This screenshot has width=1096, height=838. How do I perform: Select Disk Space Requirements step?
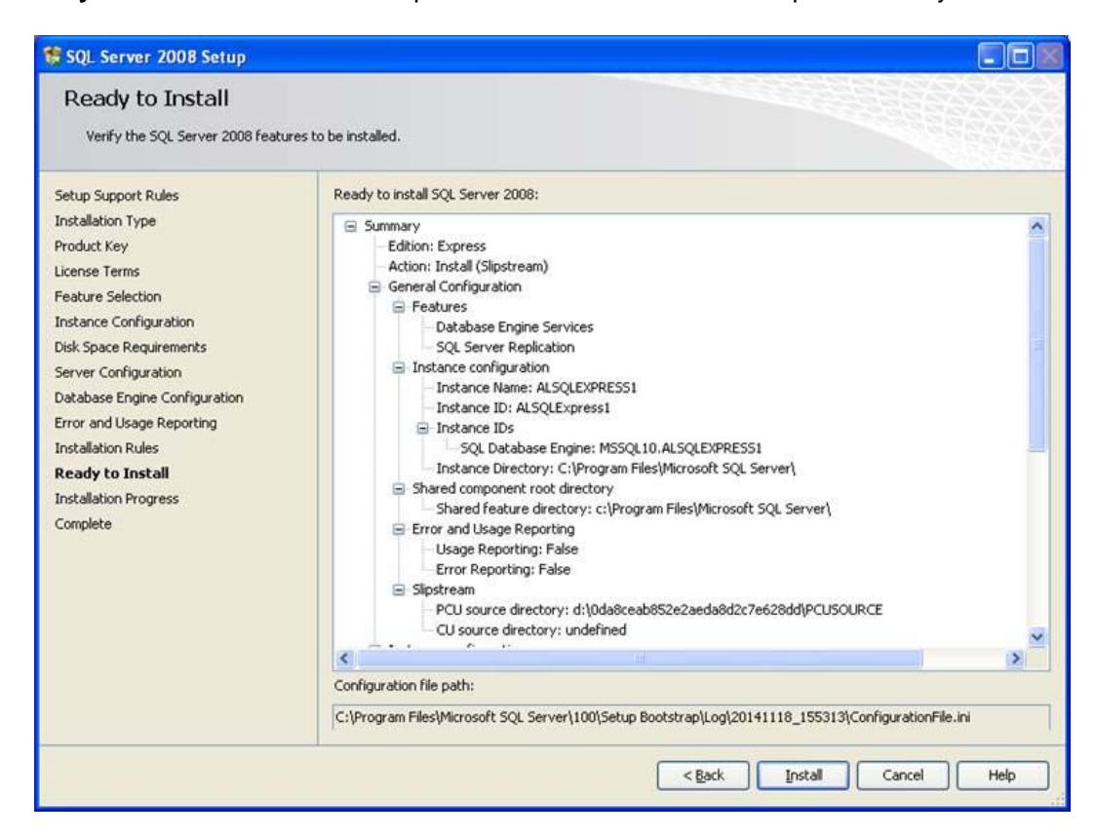point(131,347)
